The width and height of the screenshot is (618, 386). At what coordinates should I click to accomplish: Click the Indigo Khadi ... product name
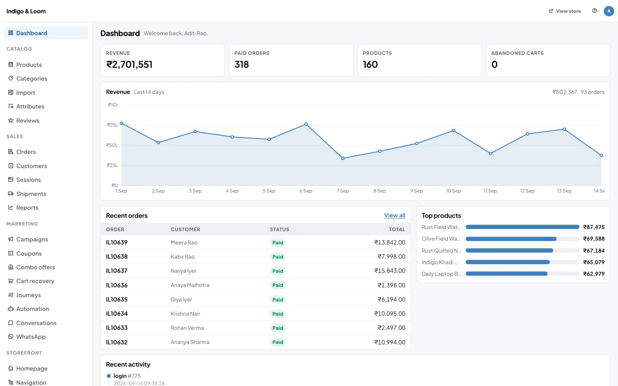[x=440, y=262]
